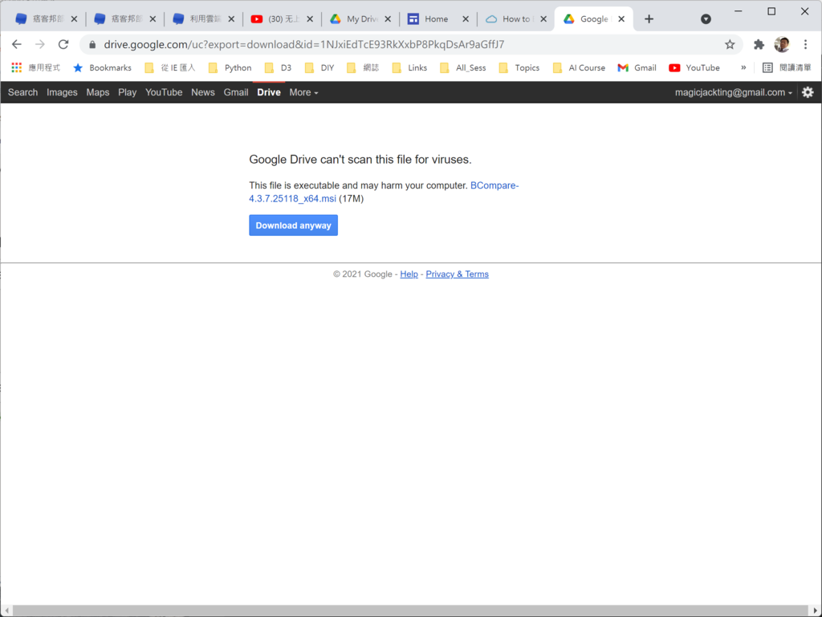Screen dimensions: 822x617
Task: Click the "(17M)" file size text
Action: (352, 198)
